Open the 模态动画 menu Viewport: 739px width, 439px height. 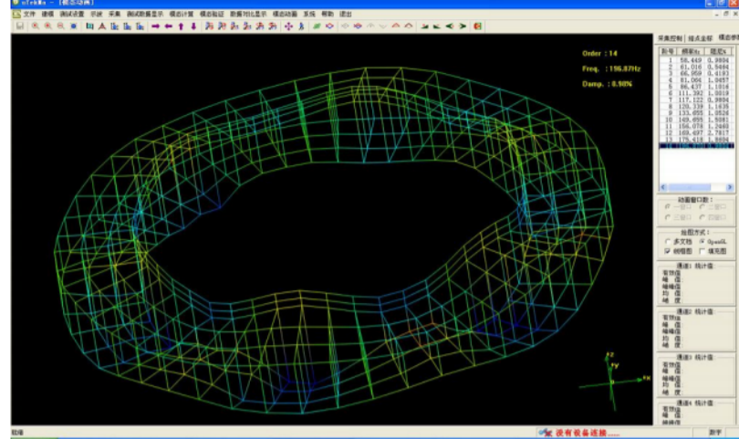[285, 16]
